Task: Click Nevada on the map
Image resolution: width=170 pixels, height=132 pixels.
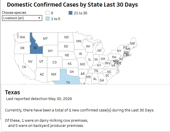Action: [30, 61]
